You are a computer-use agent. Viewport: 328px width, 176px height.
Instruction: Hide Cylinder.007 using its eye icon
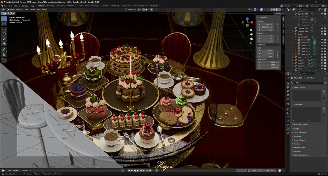[x=322, y=14]
